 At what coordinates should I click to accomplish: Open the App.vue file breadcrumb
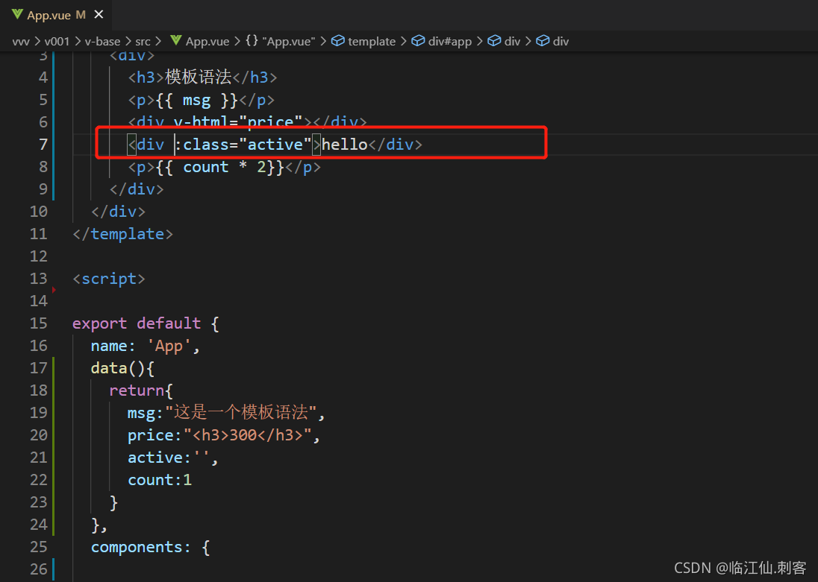207,41
